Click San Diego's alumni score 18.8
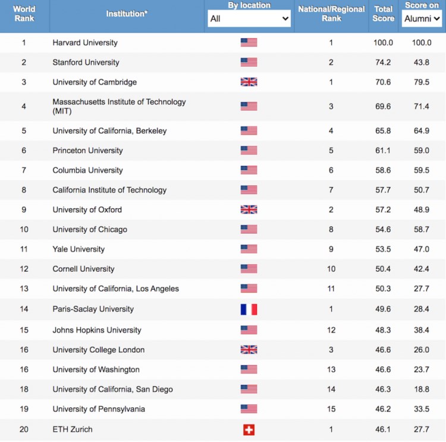Viewport: 446px width, 442px height. coord(422,389)
